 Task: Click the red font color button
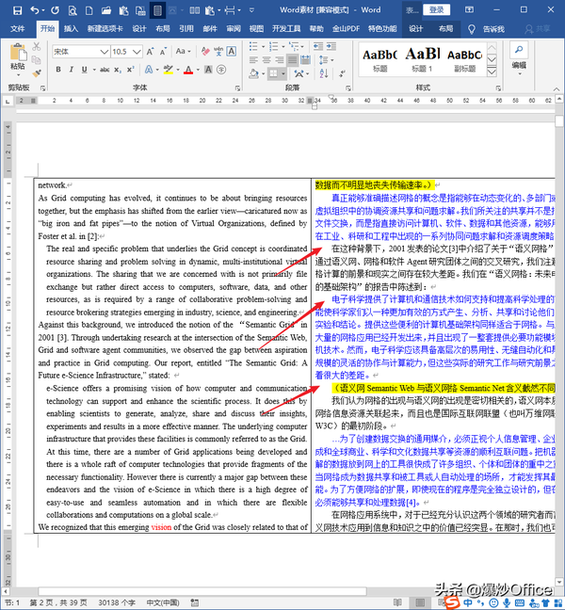[x=188, y=70]
